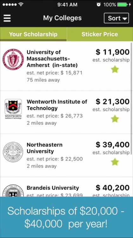
Task: Open the hamburger menu icon
Action: [7, 18]
